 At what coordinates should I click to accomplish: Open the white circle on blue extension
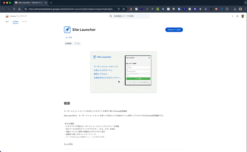(195, 9)
